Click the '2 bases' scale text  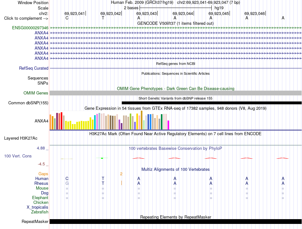[x=131, y=8]
